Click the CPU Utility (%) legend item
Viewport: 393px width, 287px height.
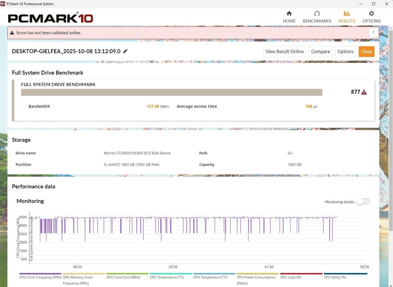[335, 277]
